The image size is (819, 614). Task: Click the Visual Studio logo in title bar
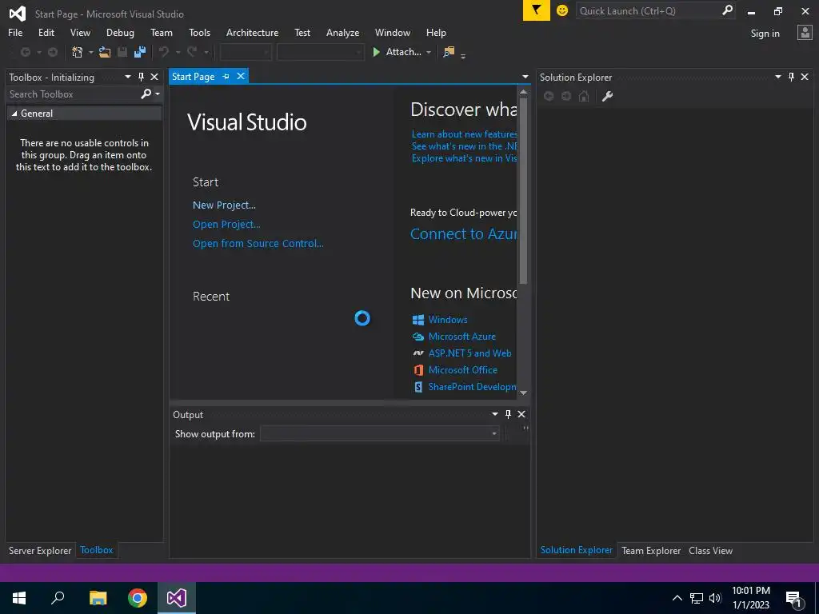[x=18, y=14]
